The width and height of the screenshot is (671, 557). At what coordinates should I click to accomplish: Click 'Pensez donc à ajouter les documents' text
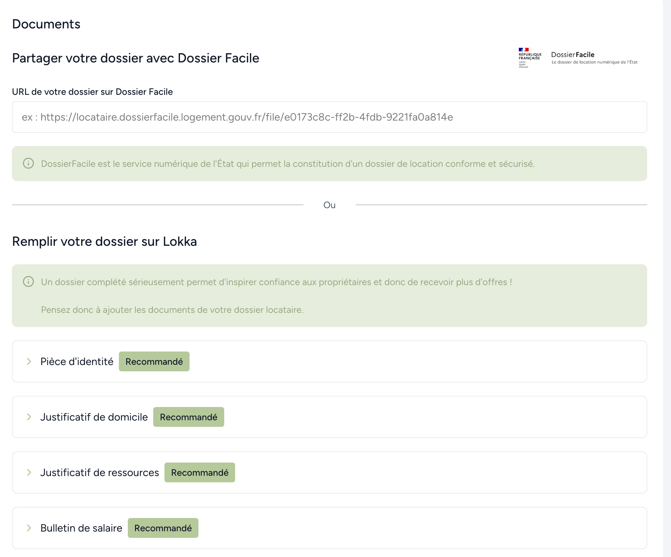(172, 310)
